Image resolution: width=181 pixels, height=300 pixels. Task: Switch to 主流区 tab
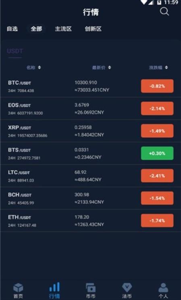(x=63, y=29)
